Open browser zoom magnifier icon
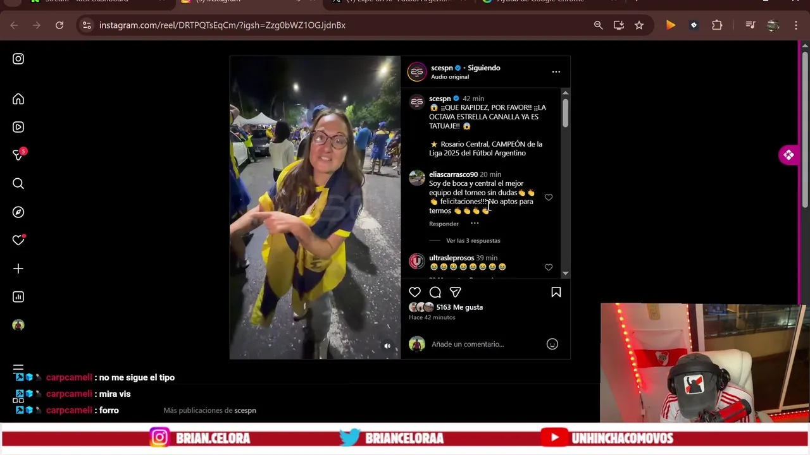 [x=598, y=25]
